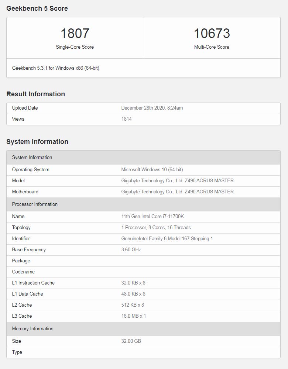This screenshot has height=369, width=288.
Task: Click the L1 Data Cache label
Action: [x=28, y=294]
